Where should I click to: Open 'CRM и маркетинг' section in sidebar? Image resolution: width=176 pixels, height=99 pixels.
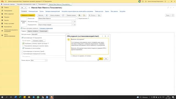click(9, 14)
